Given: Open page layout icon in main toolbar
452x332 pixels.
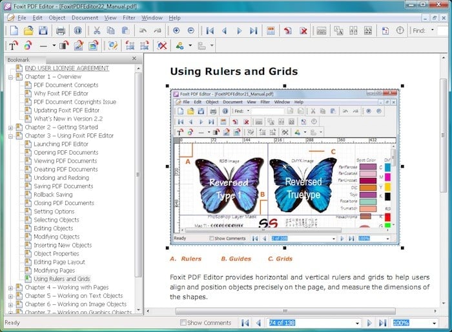Looking at the screenshot, I should [x=271, y=30].
